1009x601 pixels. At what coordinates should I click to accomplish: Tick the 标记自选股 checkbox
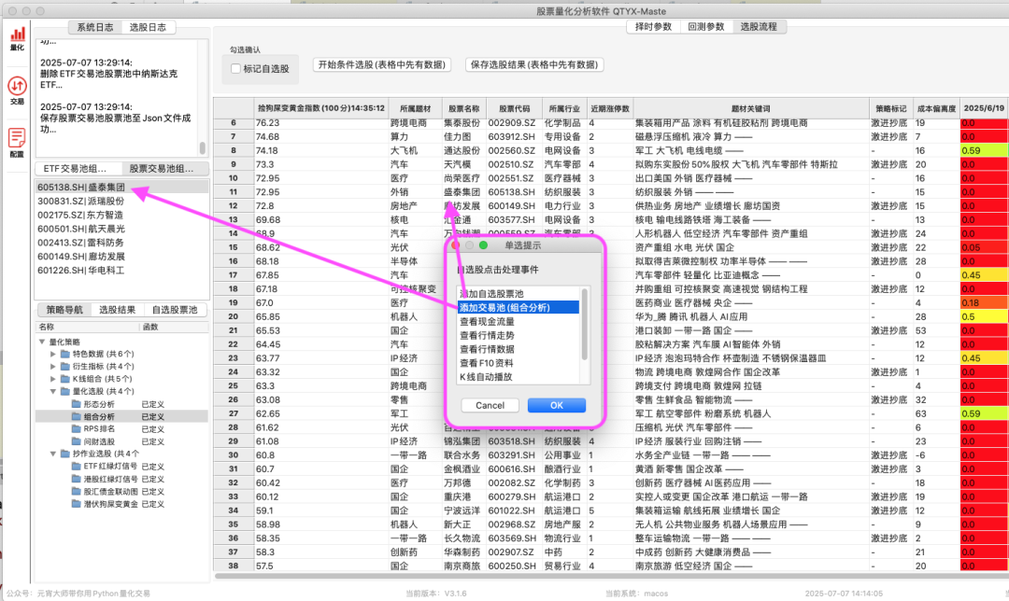click(x=235, y=69)
